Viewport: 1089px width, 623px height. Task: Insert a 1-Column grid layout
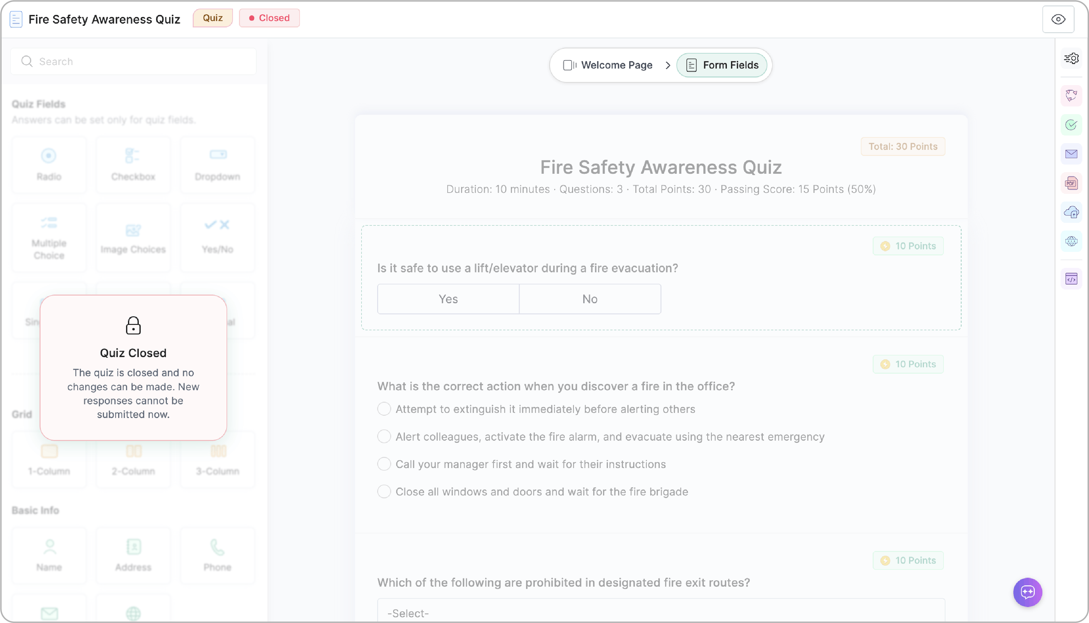[x=49, y=459]
